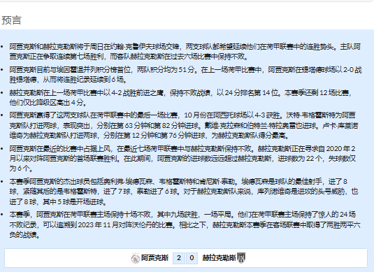Click the paragraph mentioning 2020 年 2 月
This screenshot has width=374, height=272.
coord(182,159)
